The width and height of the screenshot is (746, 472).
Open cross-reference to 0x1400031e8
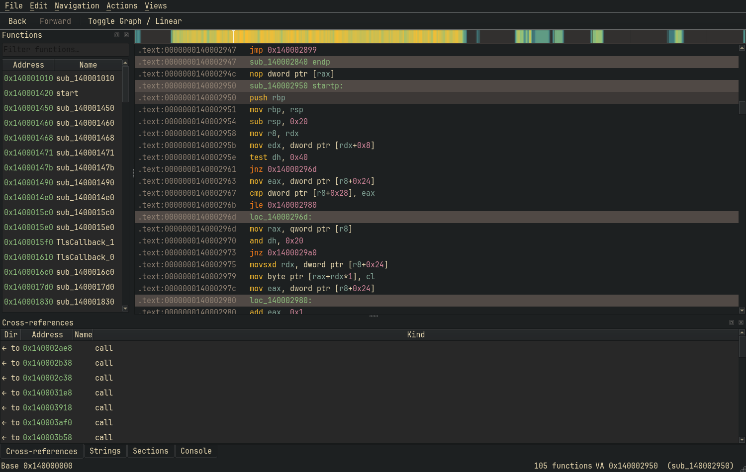pos(369,393)
